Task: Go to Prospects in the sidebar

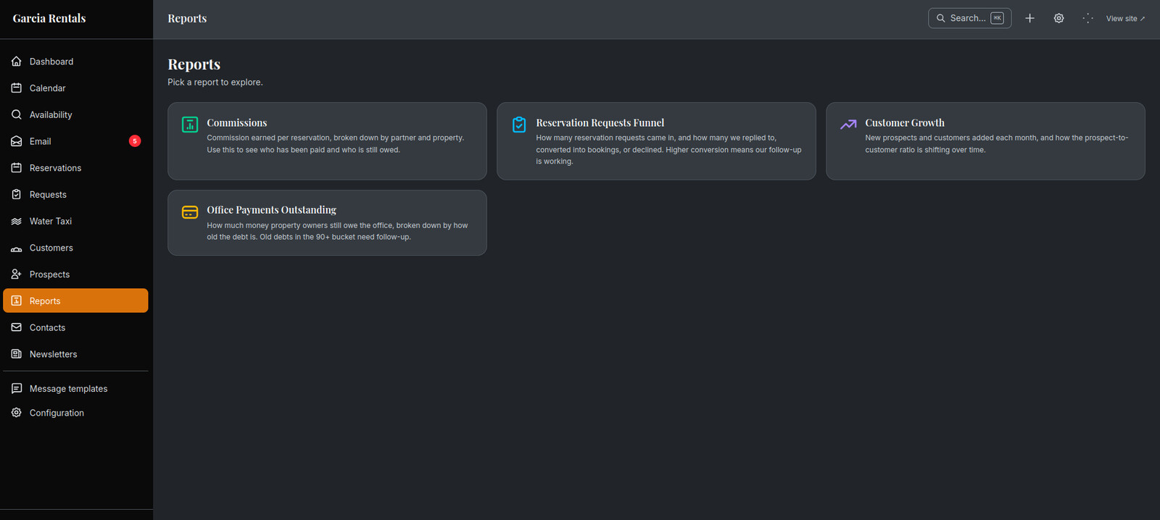Action: pos(75,274)
